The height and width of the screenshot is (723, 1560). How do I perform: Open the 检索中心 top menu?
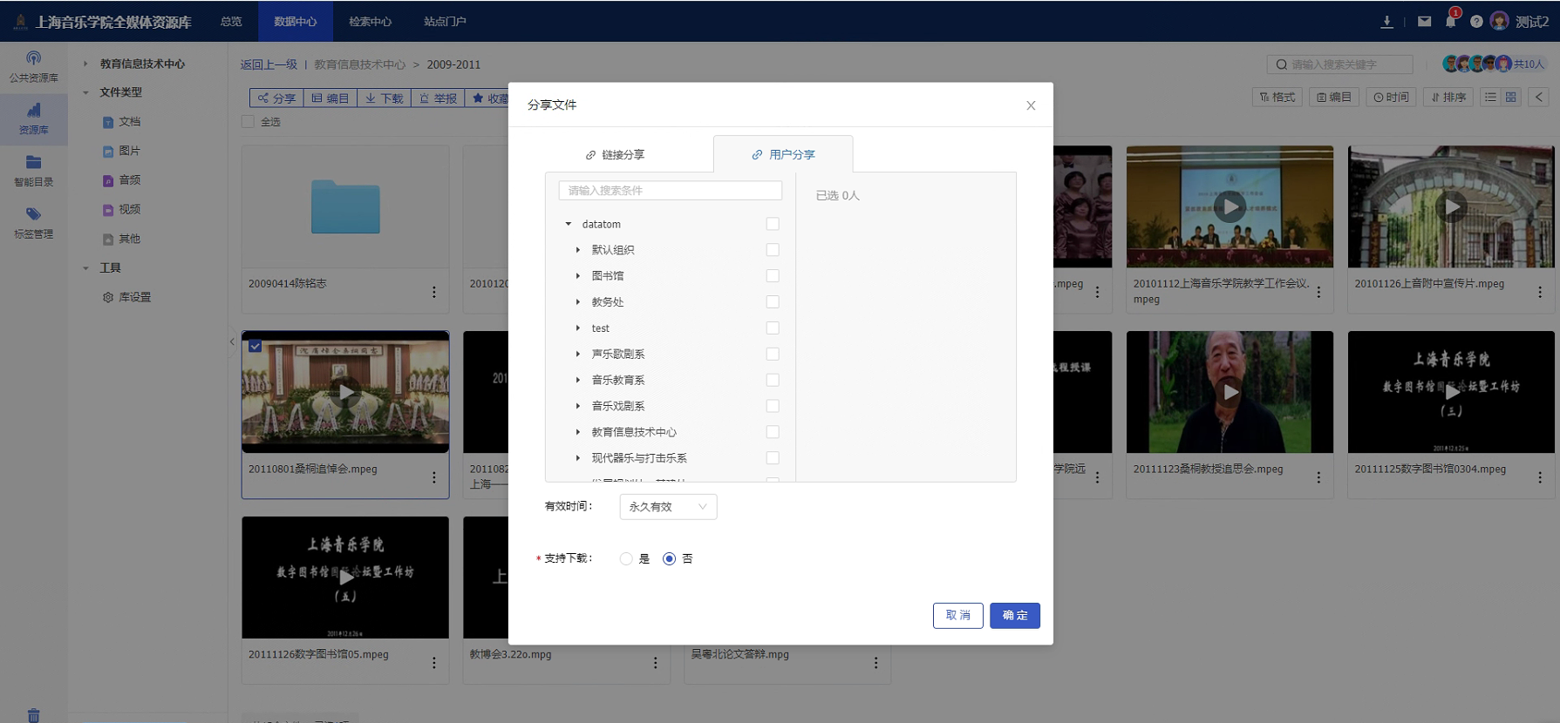click(x=370, y=22)
